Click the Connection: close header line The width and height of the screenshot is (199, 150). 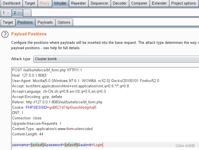click(x=27, y=118)
